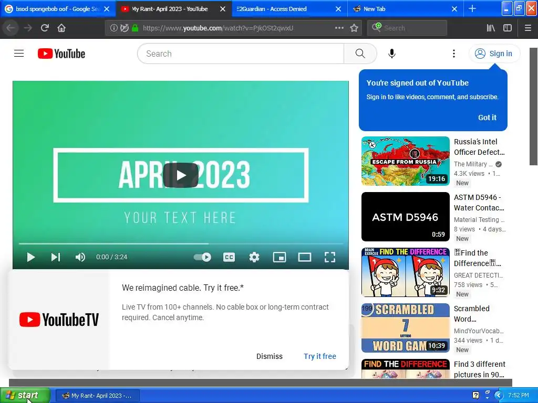Screen dimensions: 538x403
Task: Click MindYourVocab channel name
Action: pos(479,331)
